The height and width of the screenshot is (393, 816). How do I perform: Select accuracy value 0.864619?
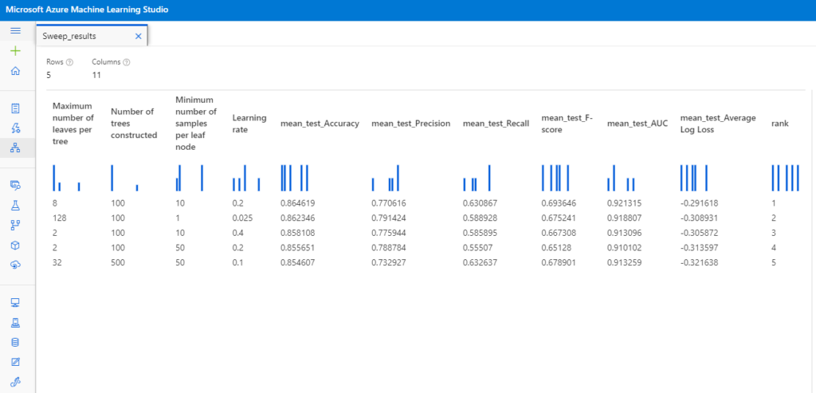[x=298, y=203]
